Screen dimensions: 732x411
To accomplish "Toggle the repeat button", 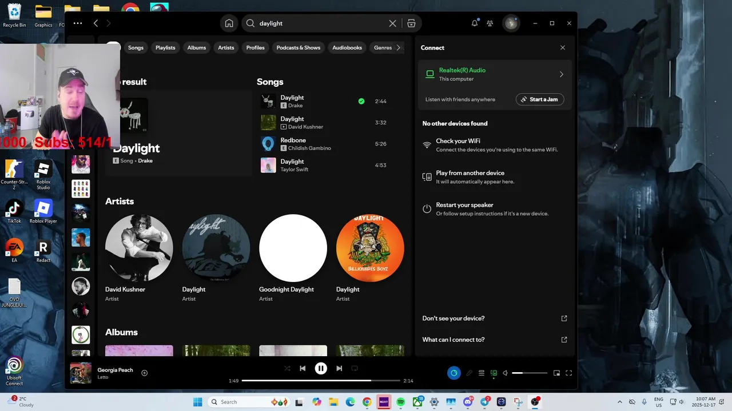I will point(355,369).
